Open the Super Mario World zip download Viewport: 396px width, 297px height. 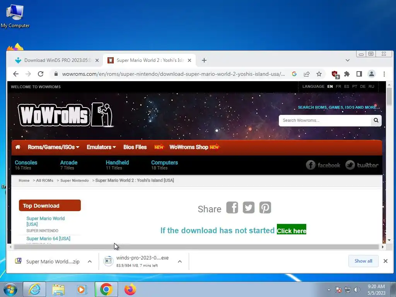[48, 261]
